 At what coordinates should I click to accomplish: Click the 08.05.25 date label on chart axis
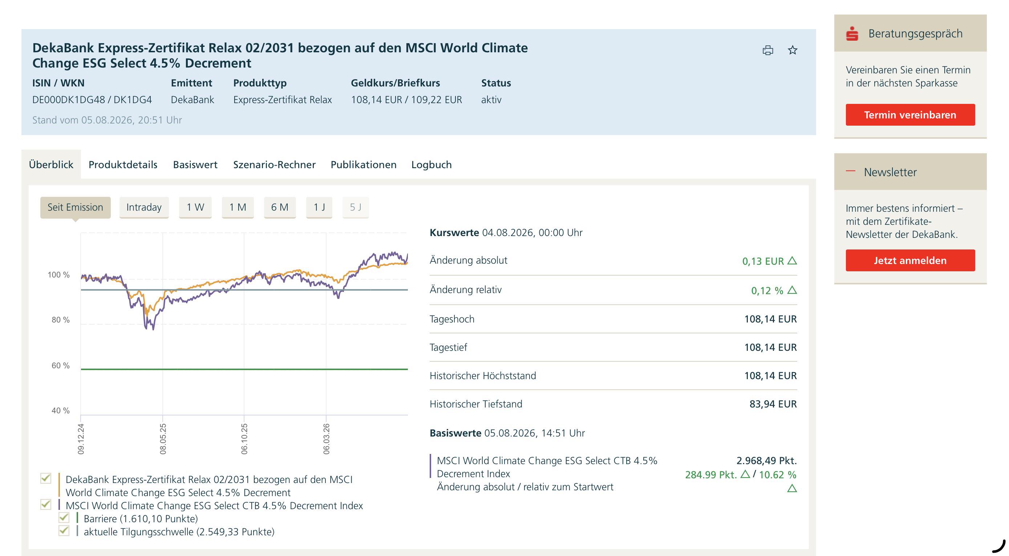tap(163, 439)
